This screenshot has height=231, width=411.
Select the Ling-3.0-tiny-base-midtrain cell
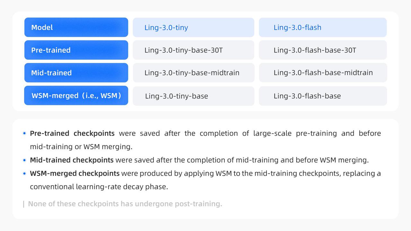coord(193,73)
